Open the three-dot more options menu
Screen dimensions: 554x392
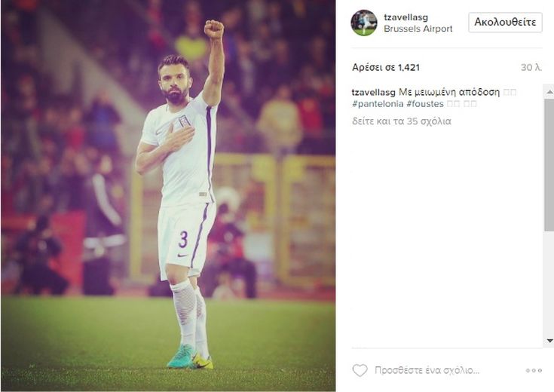pyautogui.click(x=534, y=370)
